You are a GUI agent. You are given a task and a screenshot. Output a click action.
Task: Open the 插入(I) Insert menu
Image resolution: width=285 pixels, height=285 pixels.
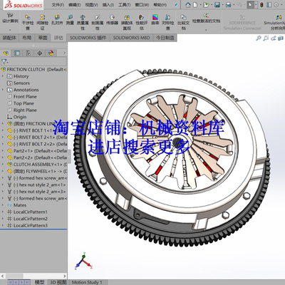[108, 5]
